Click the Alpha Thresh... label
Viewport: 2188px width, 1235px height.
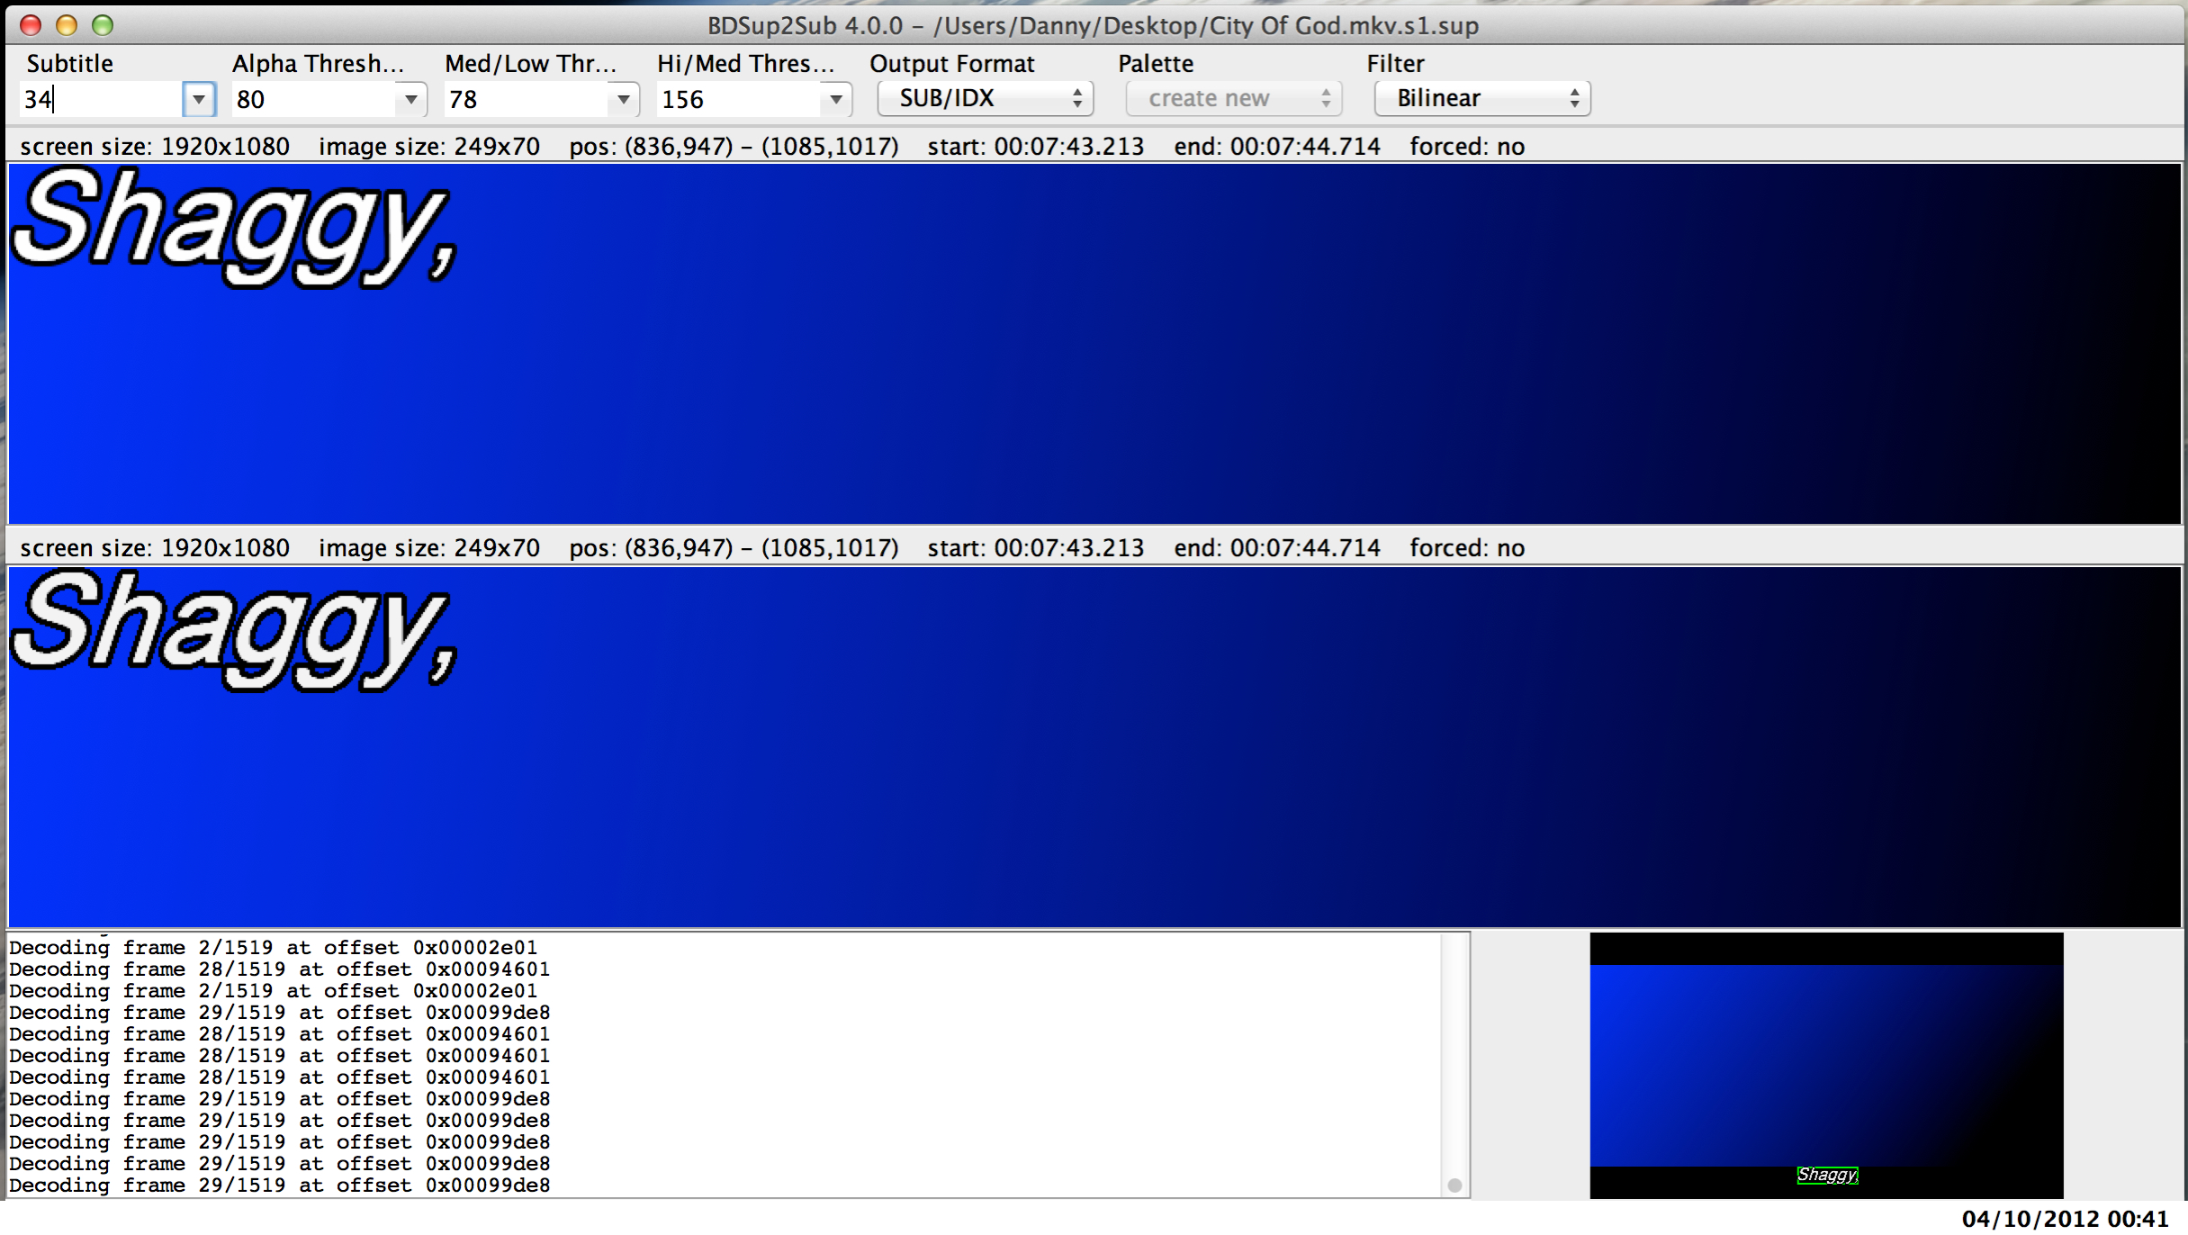tap(318, 64)
